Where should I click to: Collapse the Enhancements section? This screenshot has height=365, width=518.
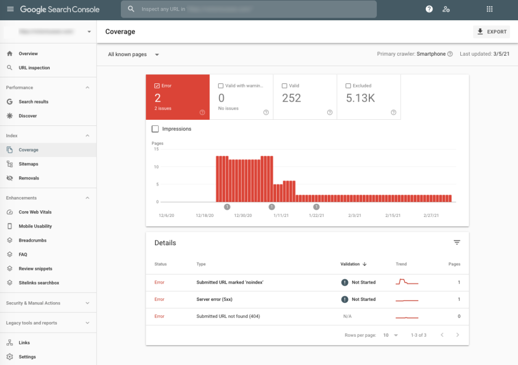[87, 198]
